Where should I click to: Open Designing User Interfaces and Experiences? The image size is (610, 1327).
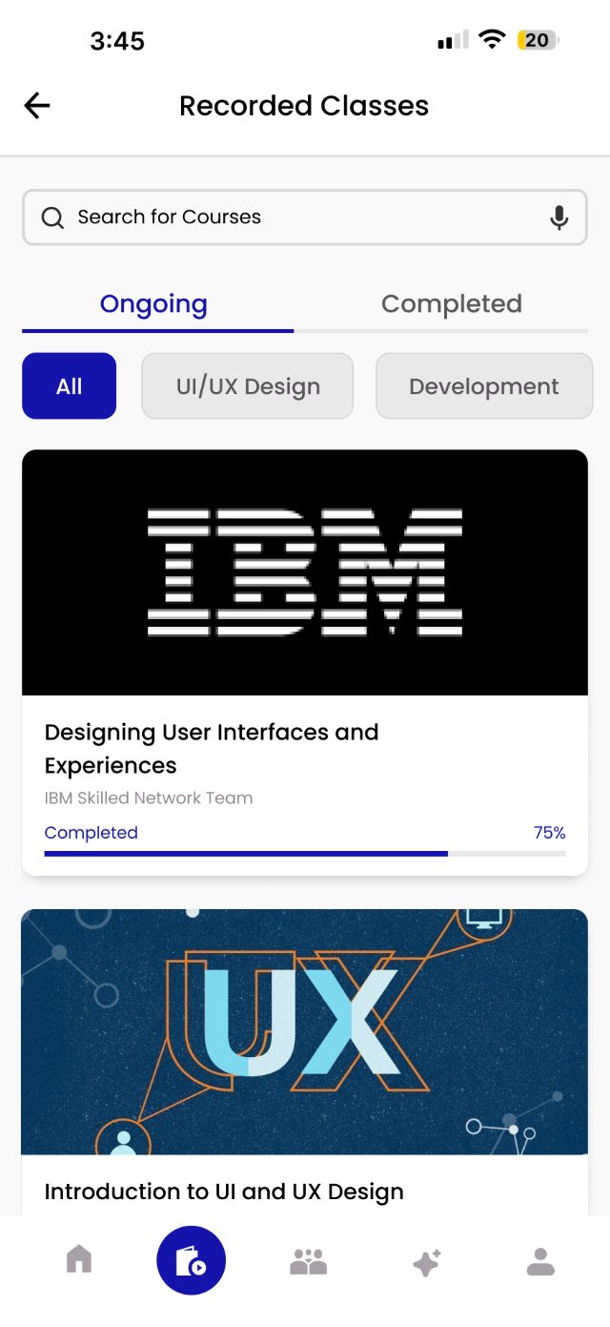pyautogui.click(x=212, y=749)
